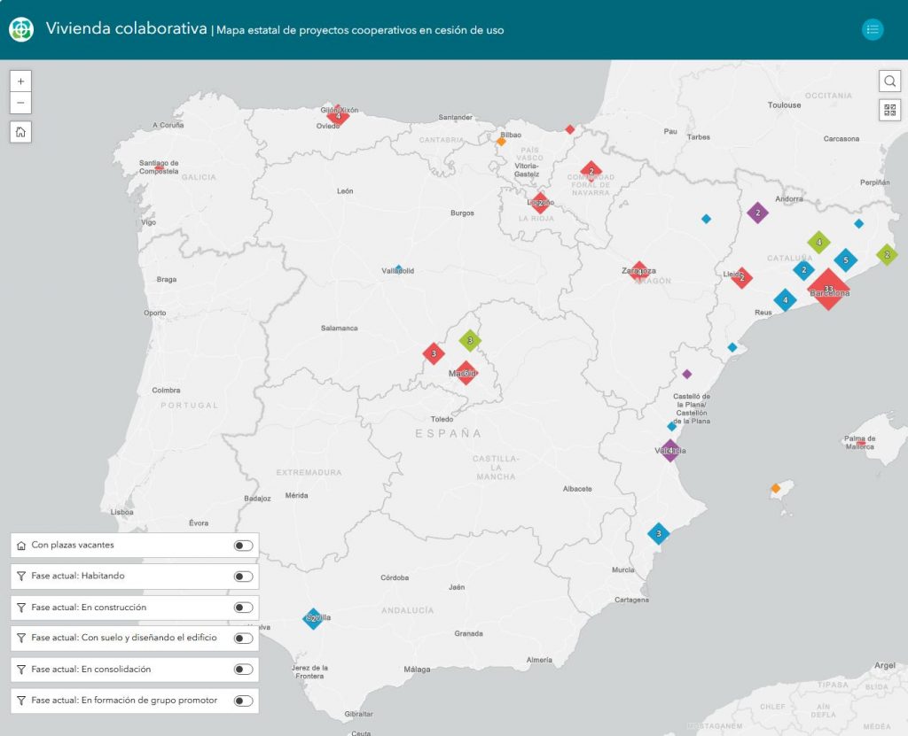
Task: Click the zoom out minus button
Action: pyautogui.click(x=20, y=103)
